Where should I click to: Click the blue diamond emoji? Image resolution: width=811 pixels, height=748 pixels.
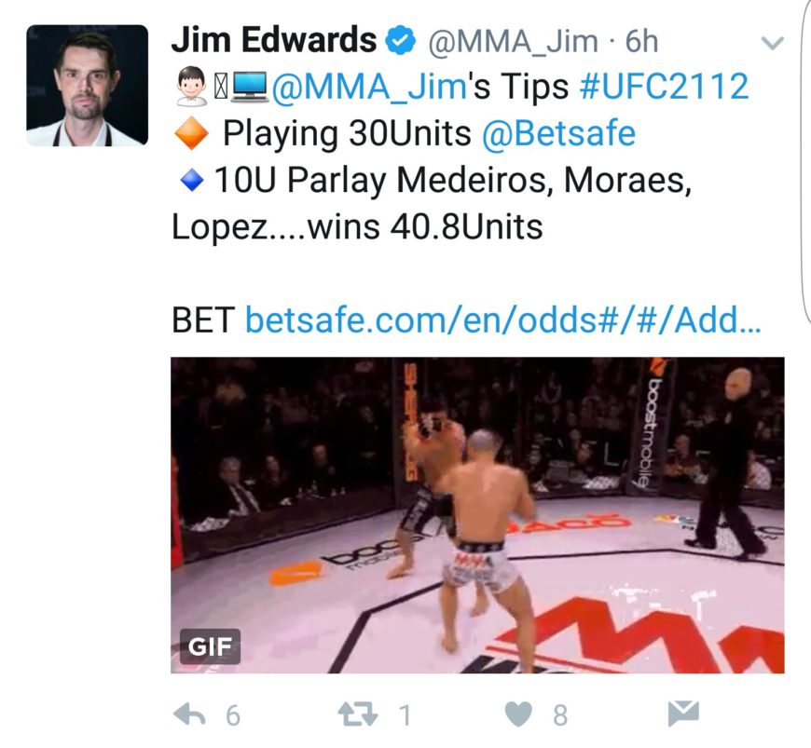(x=192, y=181)
